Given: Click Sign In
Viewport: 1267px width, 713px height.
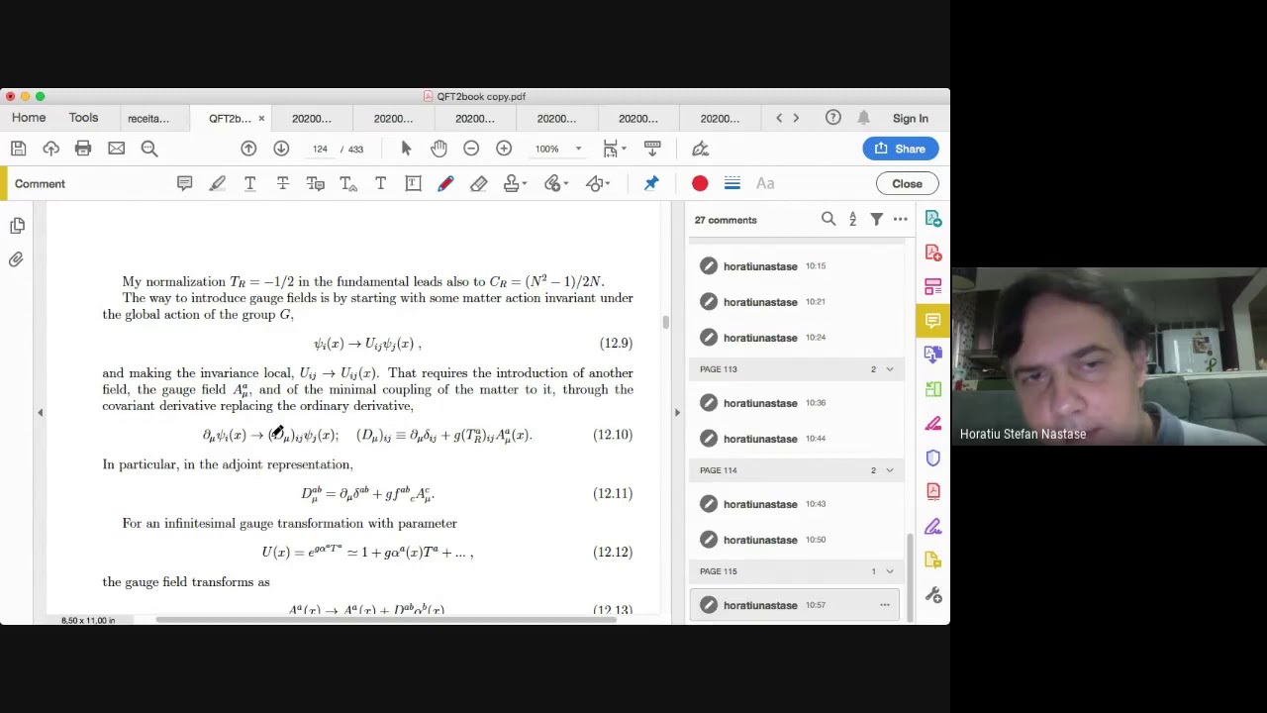Looking at the screenshot, I should tap(911, 119).
